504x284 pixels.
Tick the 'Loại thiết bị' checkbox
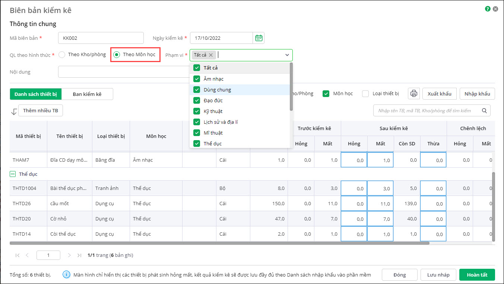click(365, 94)
